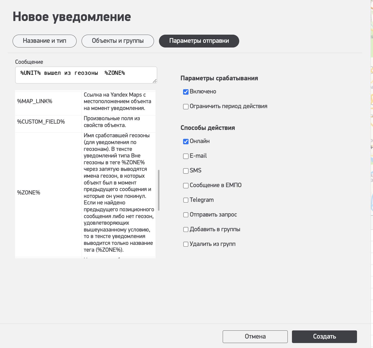Viewport: 373px width, 348px height.
Task: Check the Сообщение в ЕМПО option
Action: pyautogui.click(x=186, y=186)
